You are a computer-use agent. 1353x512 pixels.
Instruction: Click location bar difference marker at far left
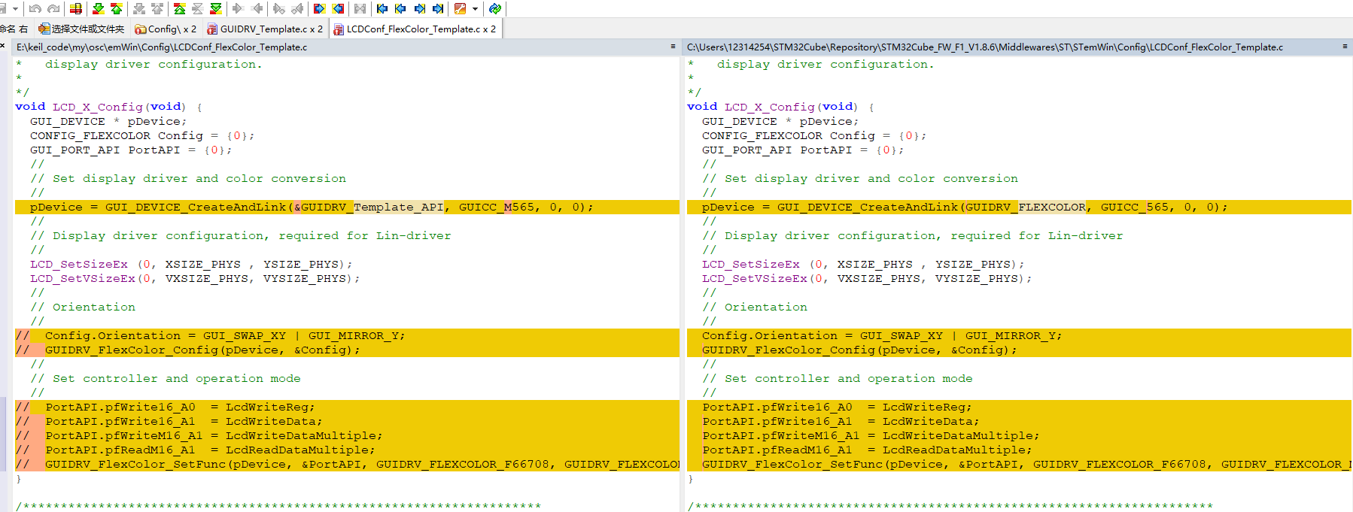[3, 434]
